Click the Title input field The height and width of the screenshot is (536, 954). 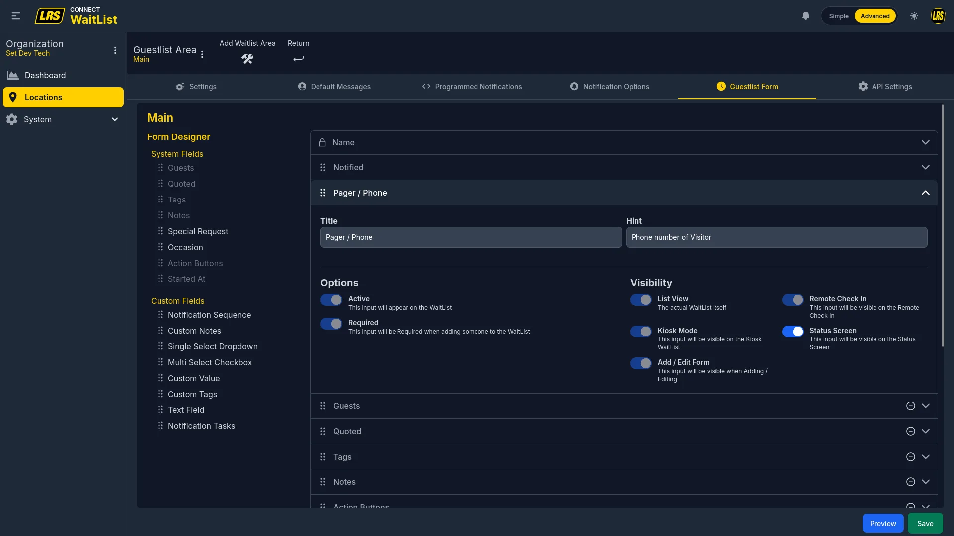click(471, 237)
